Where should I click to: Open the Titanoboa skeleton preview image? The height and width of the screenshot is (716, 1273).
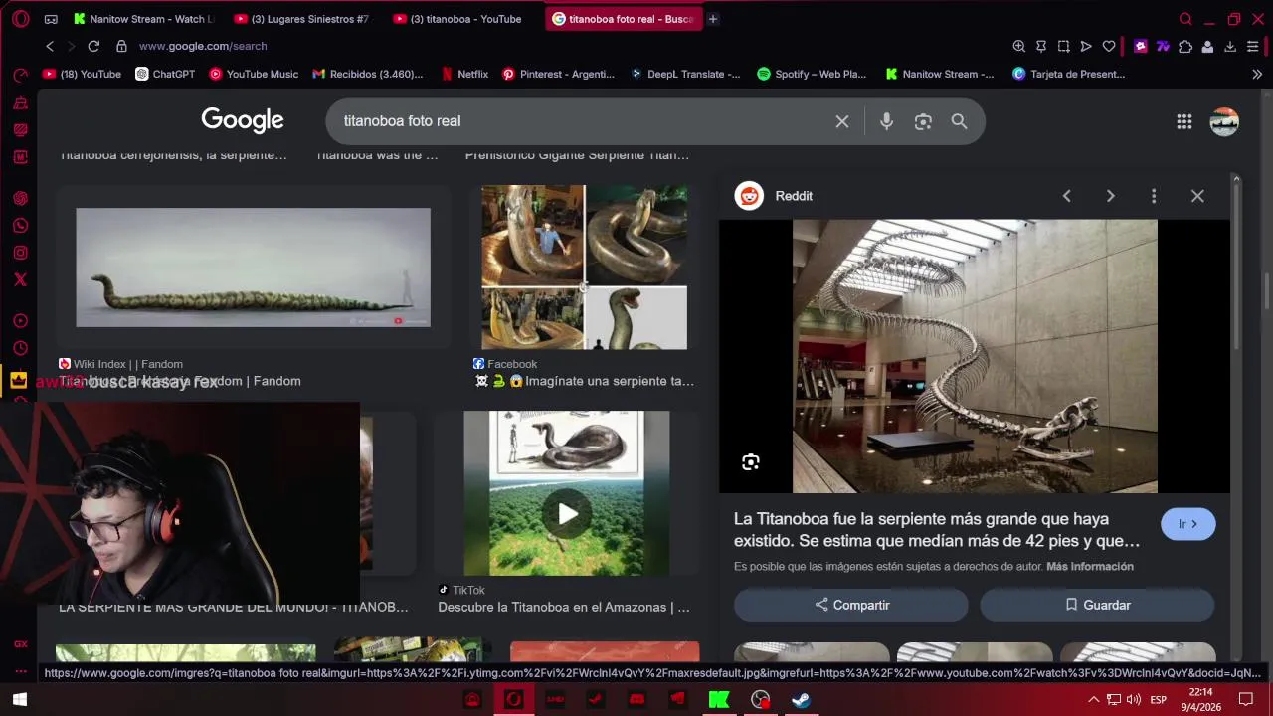click(x=975, y=356)
